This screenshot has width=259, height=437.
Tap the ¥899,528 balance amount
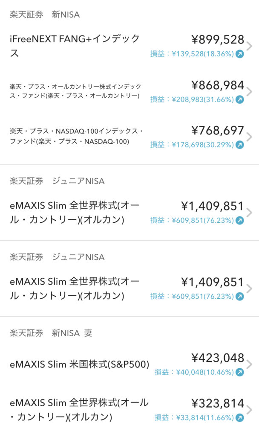(x=218, y=40)
